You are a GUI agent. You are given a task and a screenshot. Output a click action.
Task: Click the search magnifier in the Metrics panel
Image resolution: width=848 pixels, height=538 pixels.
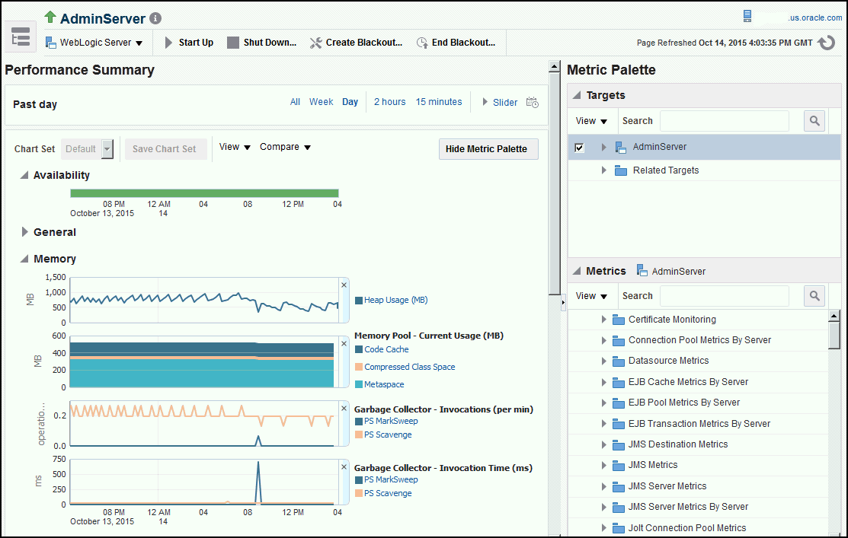click(x=814, y=295)
